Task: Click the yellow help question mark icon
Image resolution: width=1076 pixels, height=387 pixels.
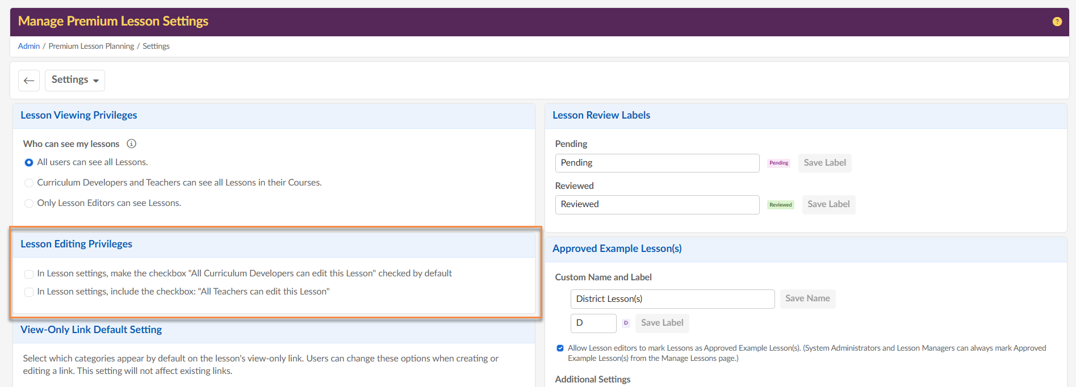Action: click(1057, 22)
